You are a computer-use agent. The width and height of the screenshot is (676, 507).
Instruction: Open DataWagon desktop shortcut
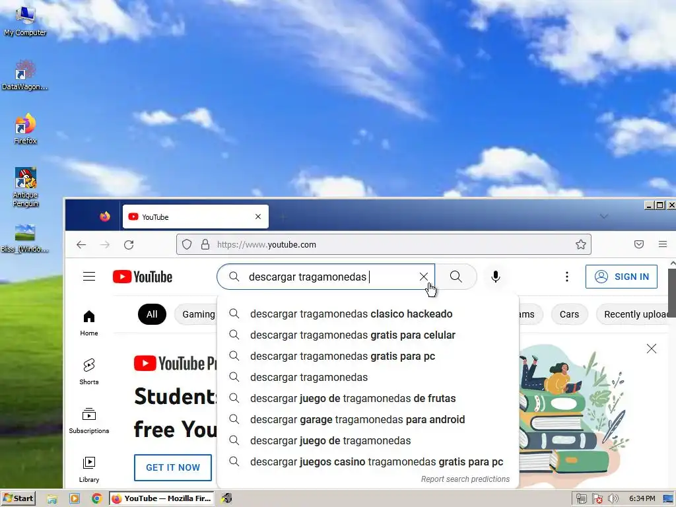pyautogui.click(x=25, y=75)
